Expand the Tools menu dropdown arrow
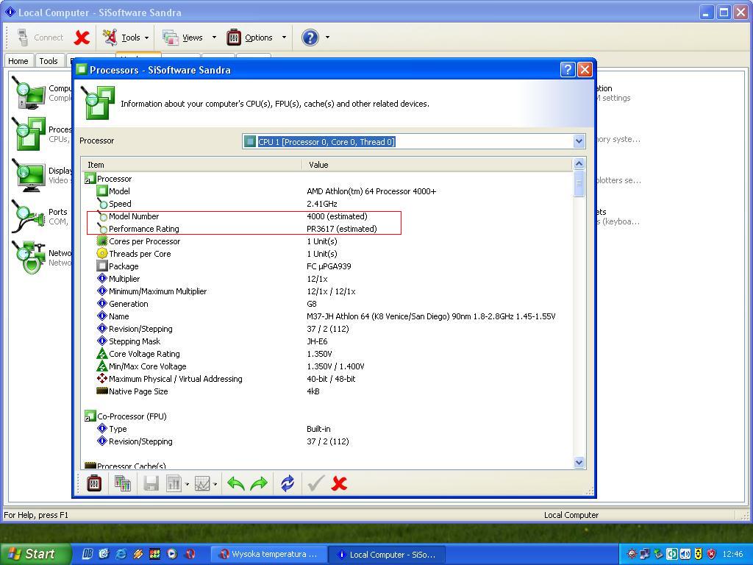This screenshot has width=753, height=565. point(146,38)
